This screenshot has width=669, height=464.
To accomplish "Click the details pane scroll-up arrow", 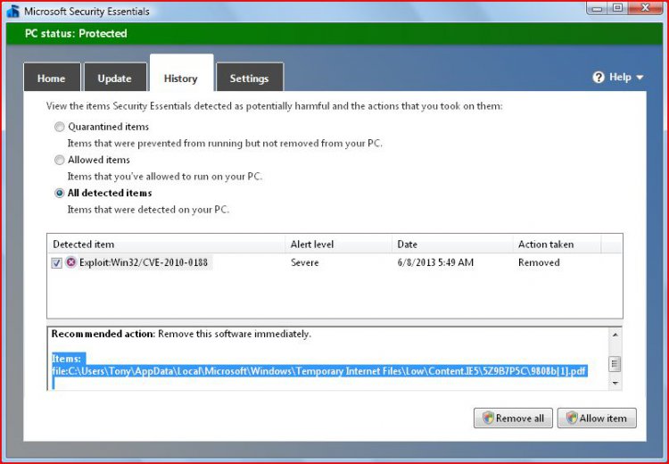I will pyautogui.click(x=615, y=336).
